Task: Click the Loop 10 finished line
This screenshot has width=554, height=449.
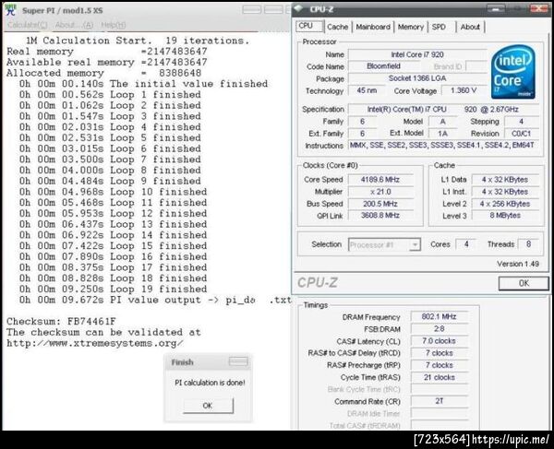Action: pyautogui.click(x=113, y=192)
